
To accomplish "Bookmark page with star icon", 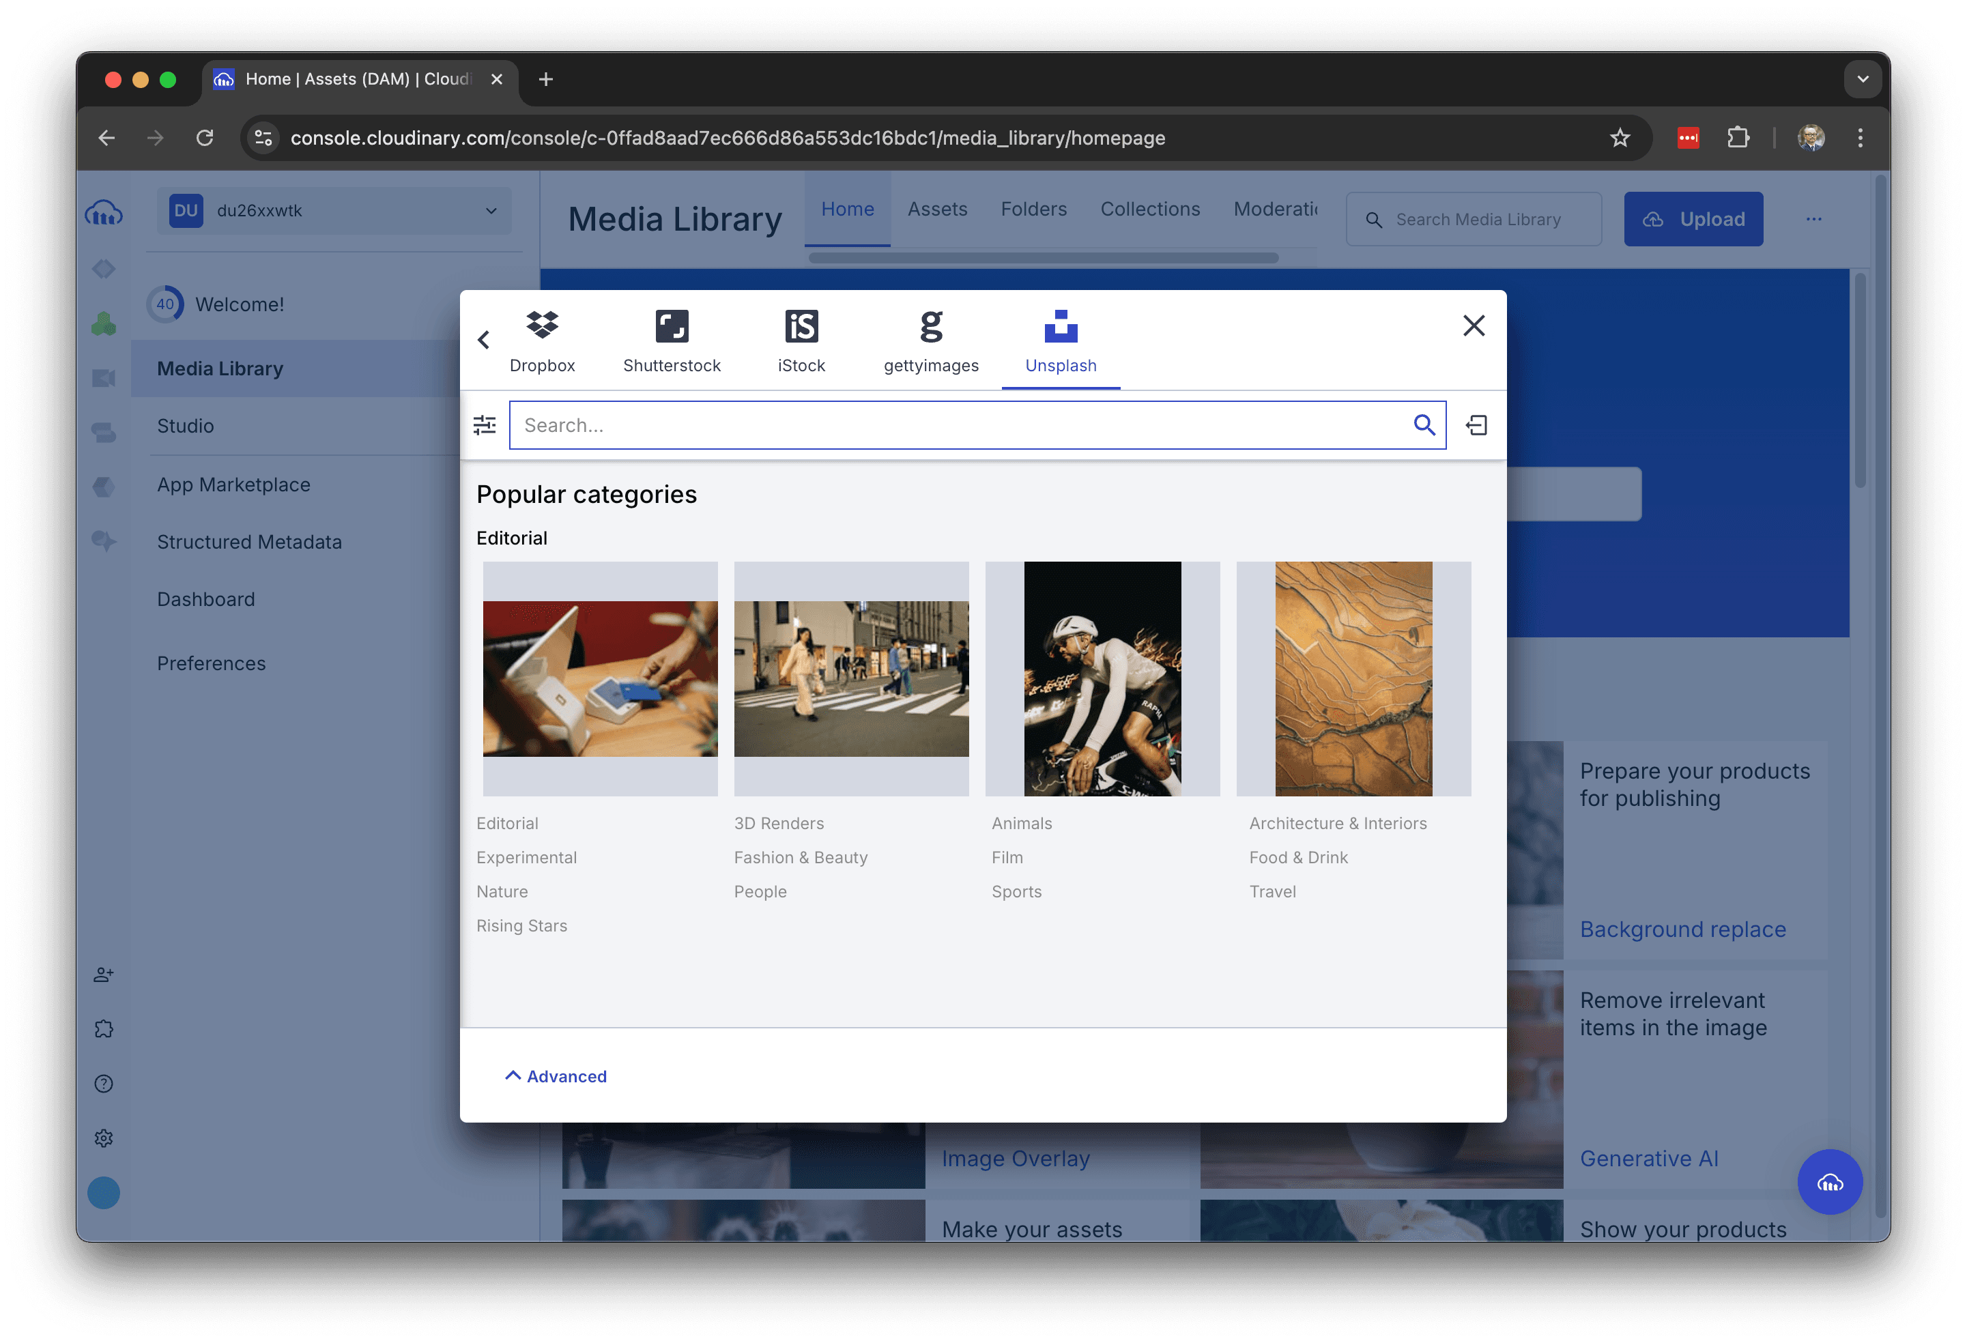I will pos(1619,137).
